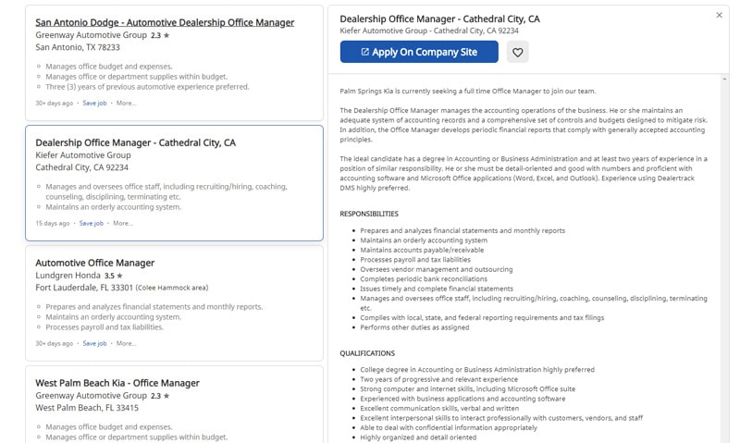Click the QUALIFICATIONS heading
Screen dimensions: 740x443
tap(367, 353)
